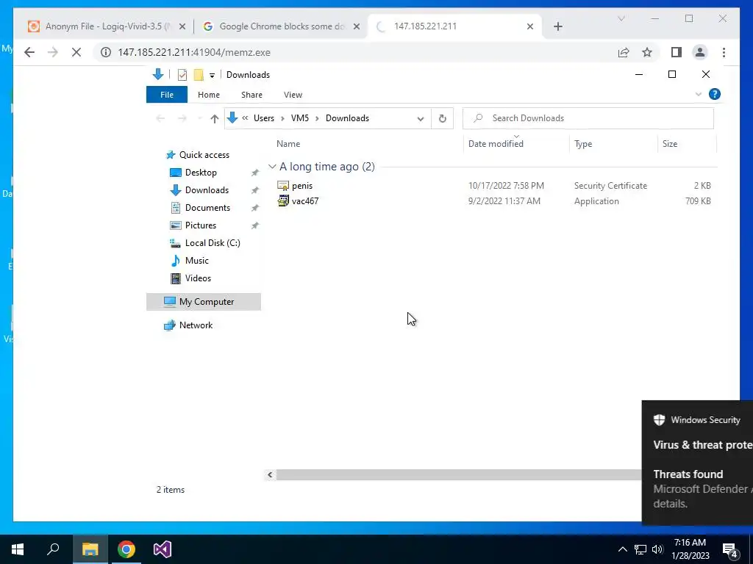Close the Google Chrome blocks tab
This screenshot has width=753, height=564.
point(357,26)
